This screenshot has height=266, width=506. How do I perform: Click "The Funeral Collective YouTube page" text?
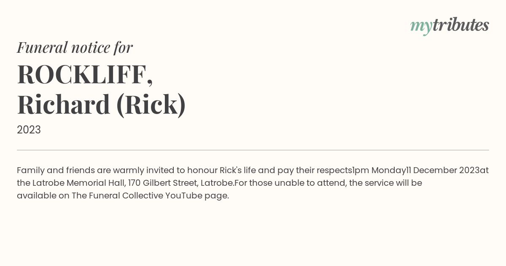(x=150, y=195)
